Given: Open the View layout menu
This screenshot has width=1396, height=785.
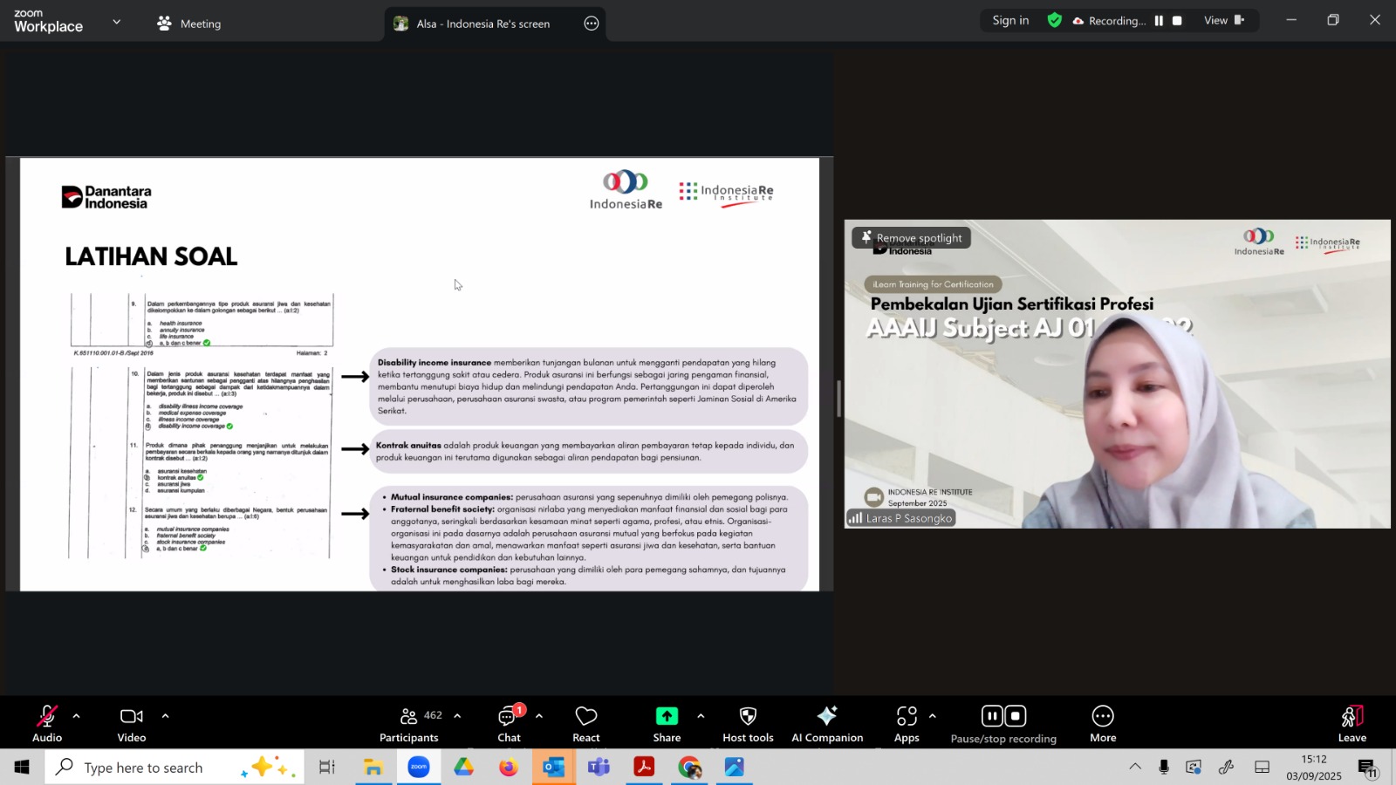Looking at the screenshot, I should pos(1222,21).
